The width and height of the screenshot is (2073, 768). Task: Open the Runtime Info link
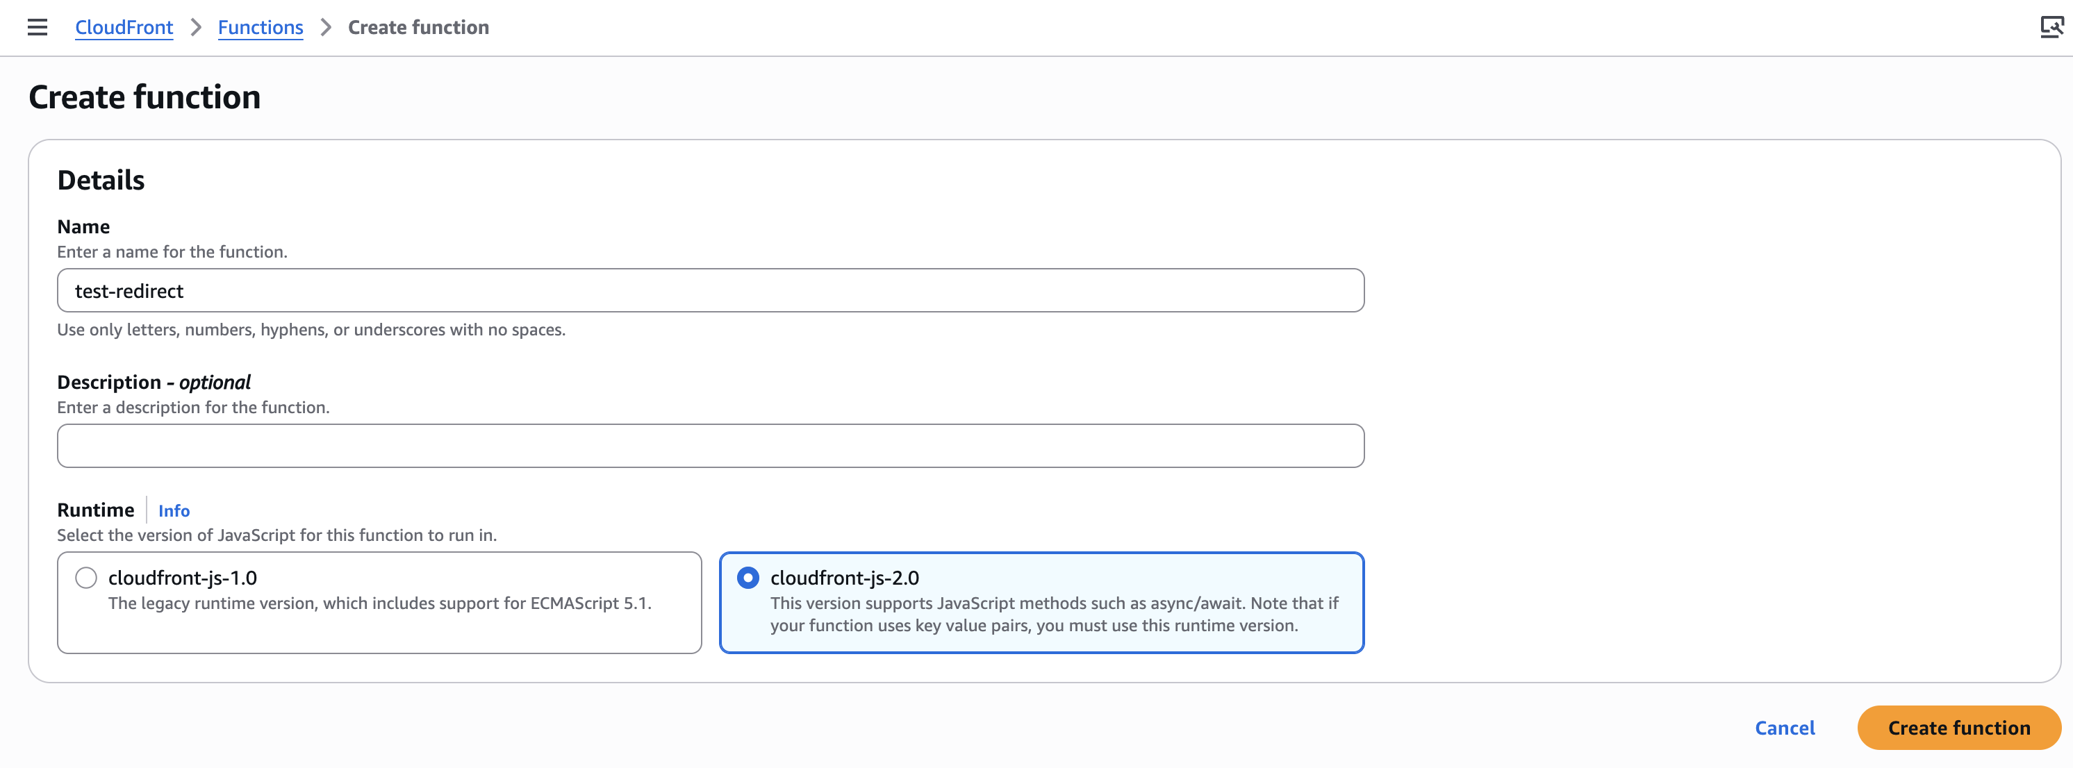[174, 510]
